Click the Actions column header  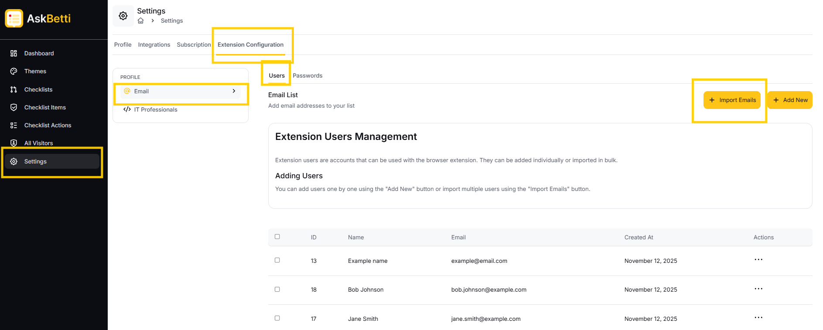(x=763, y=237)
